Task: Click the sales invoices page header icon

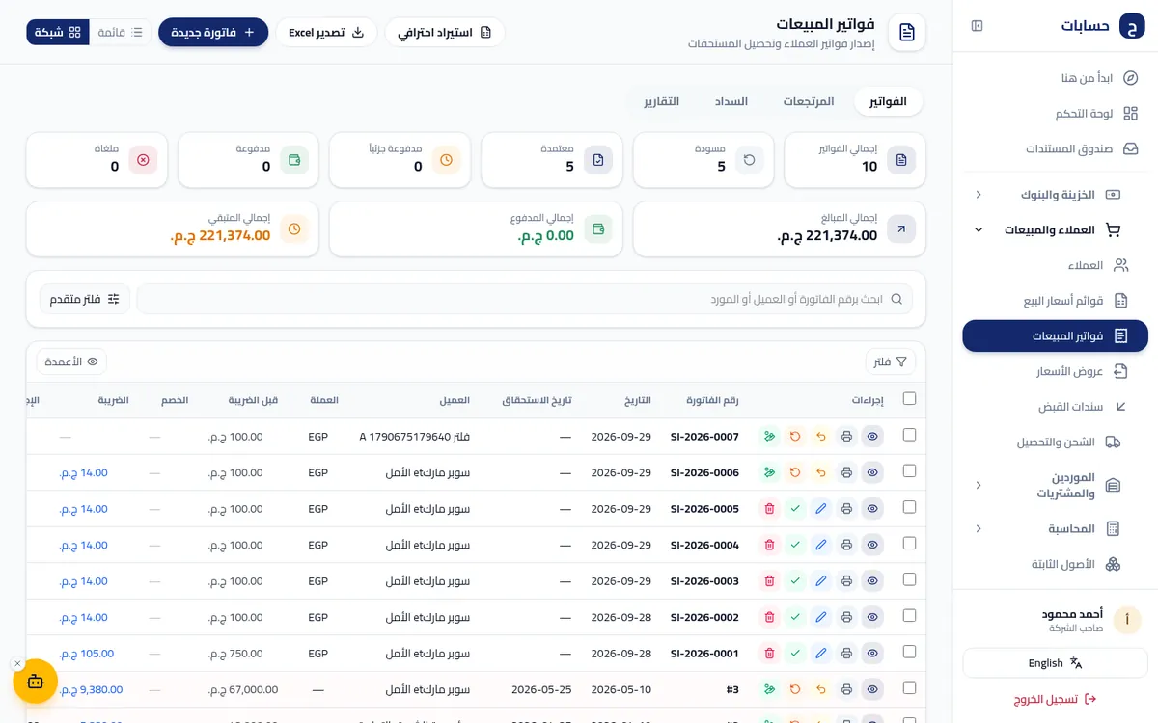Action: coord(907,33)
